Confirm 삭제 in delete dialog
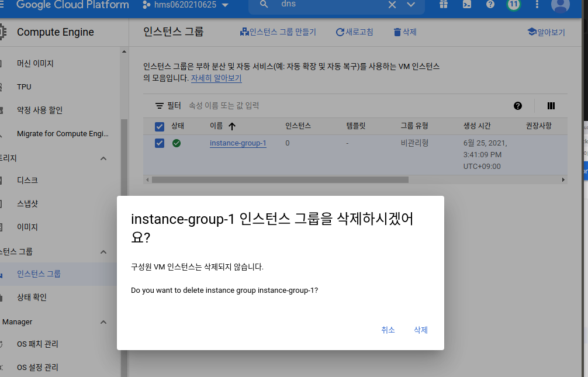The width and height of the screenshot is (588, 377). (x=421, y=330)
